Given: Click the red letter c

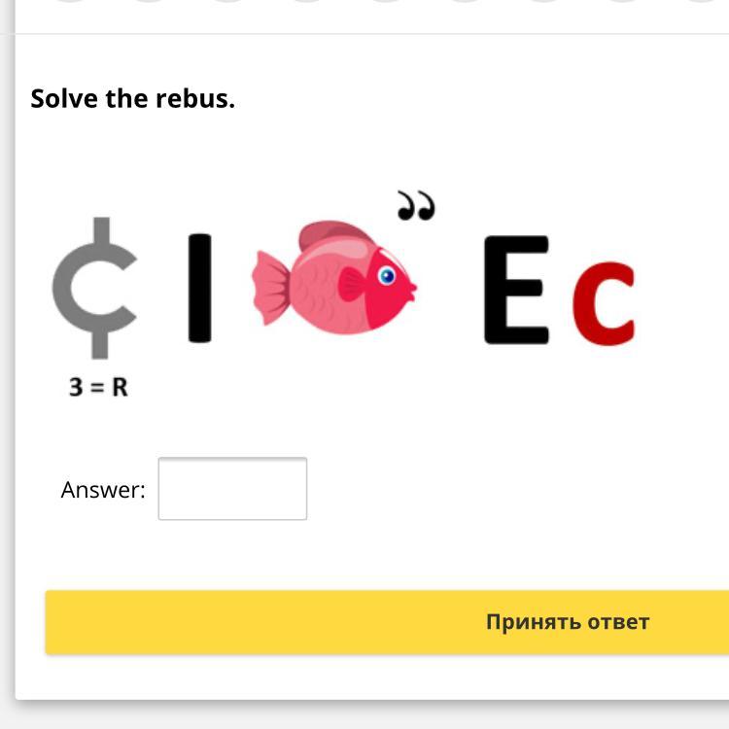Looking at the screenshot, I should point(604,303).
